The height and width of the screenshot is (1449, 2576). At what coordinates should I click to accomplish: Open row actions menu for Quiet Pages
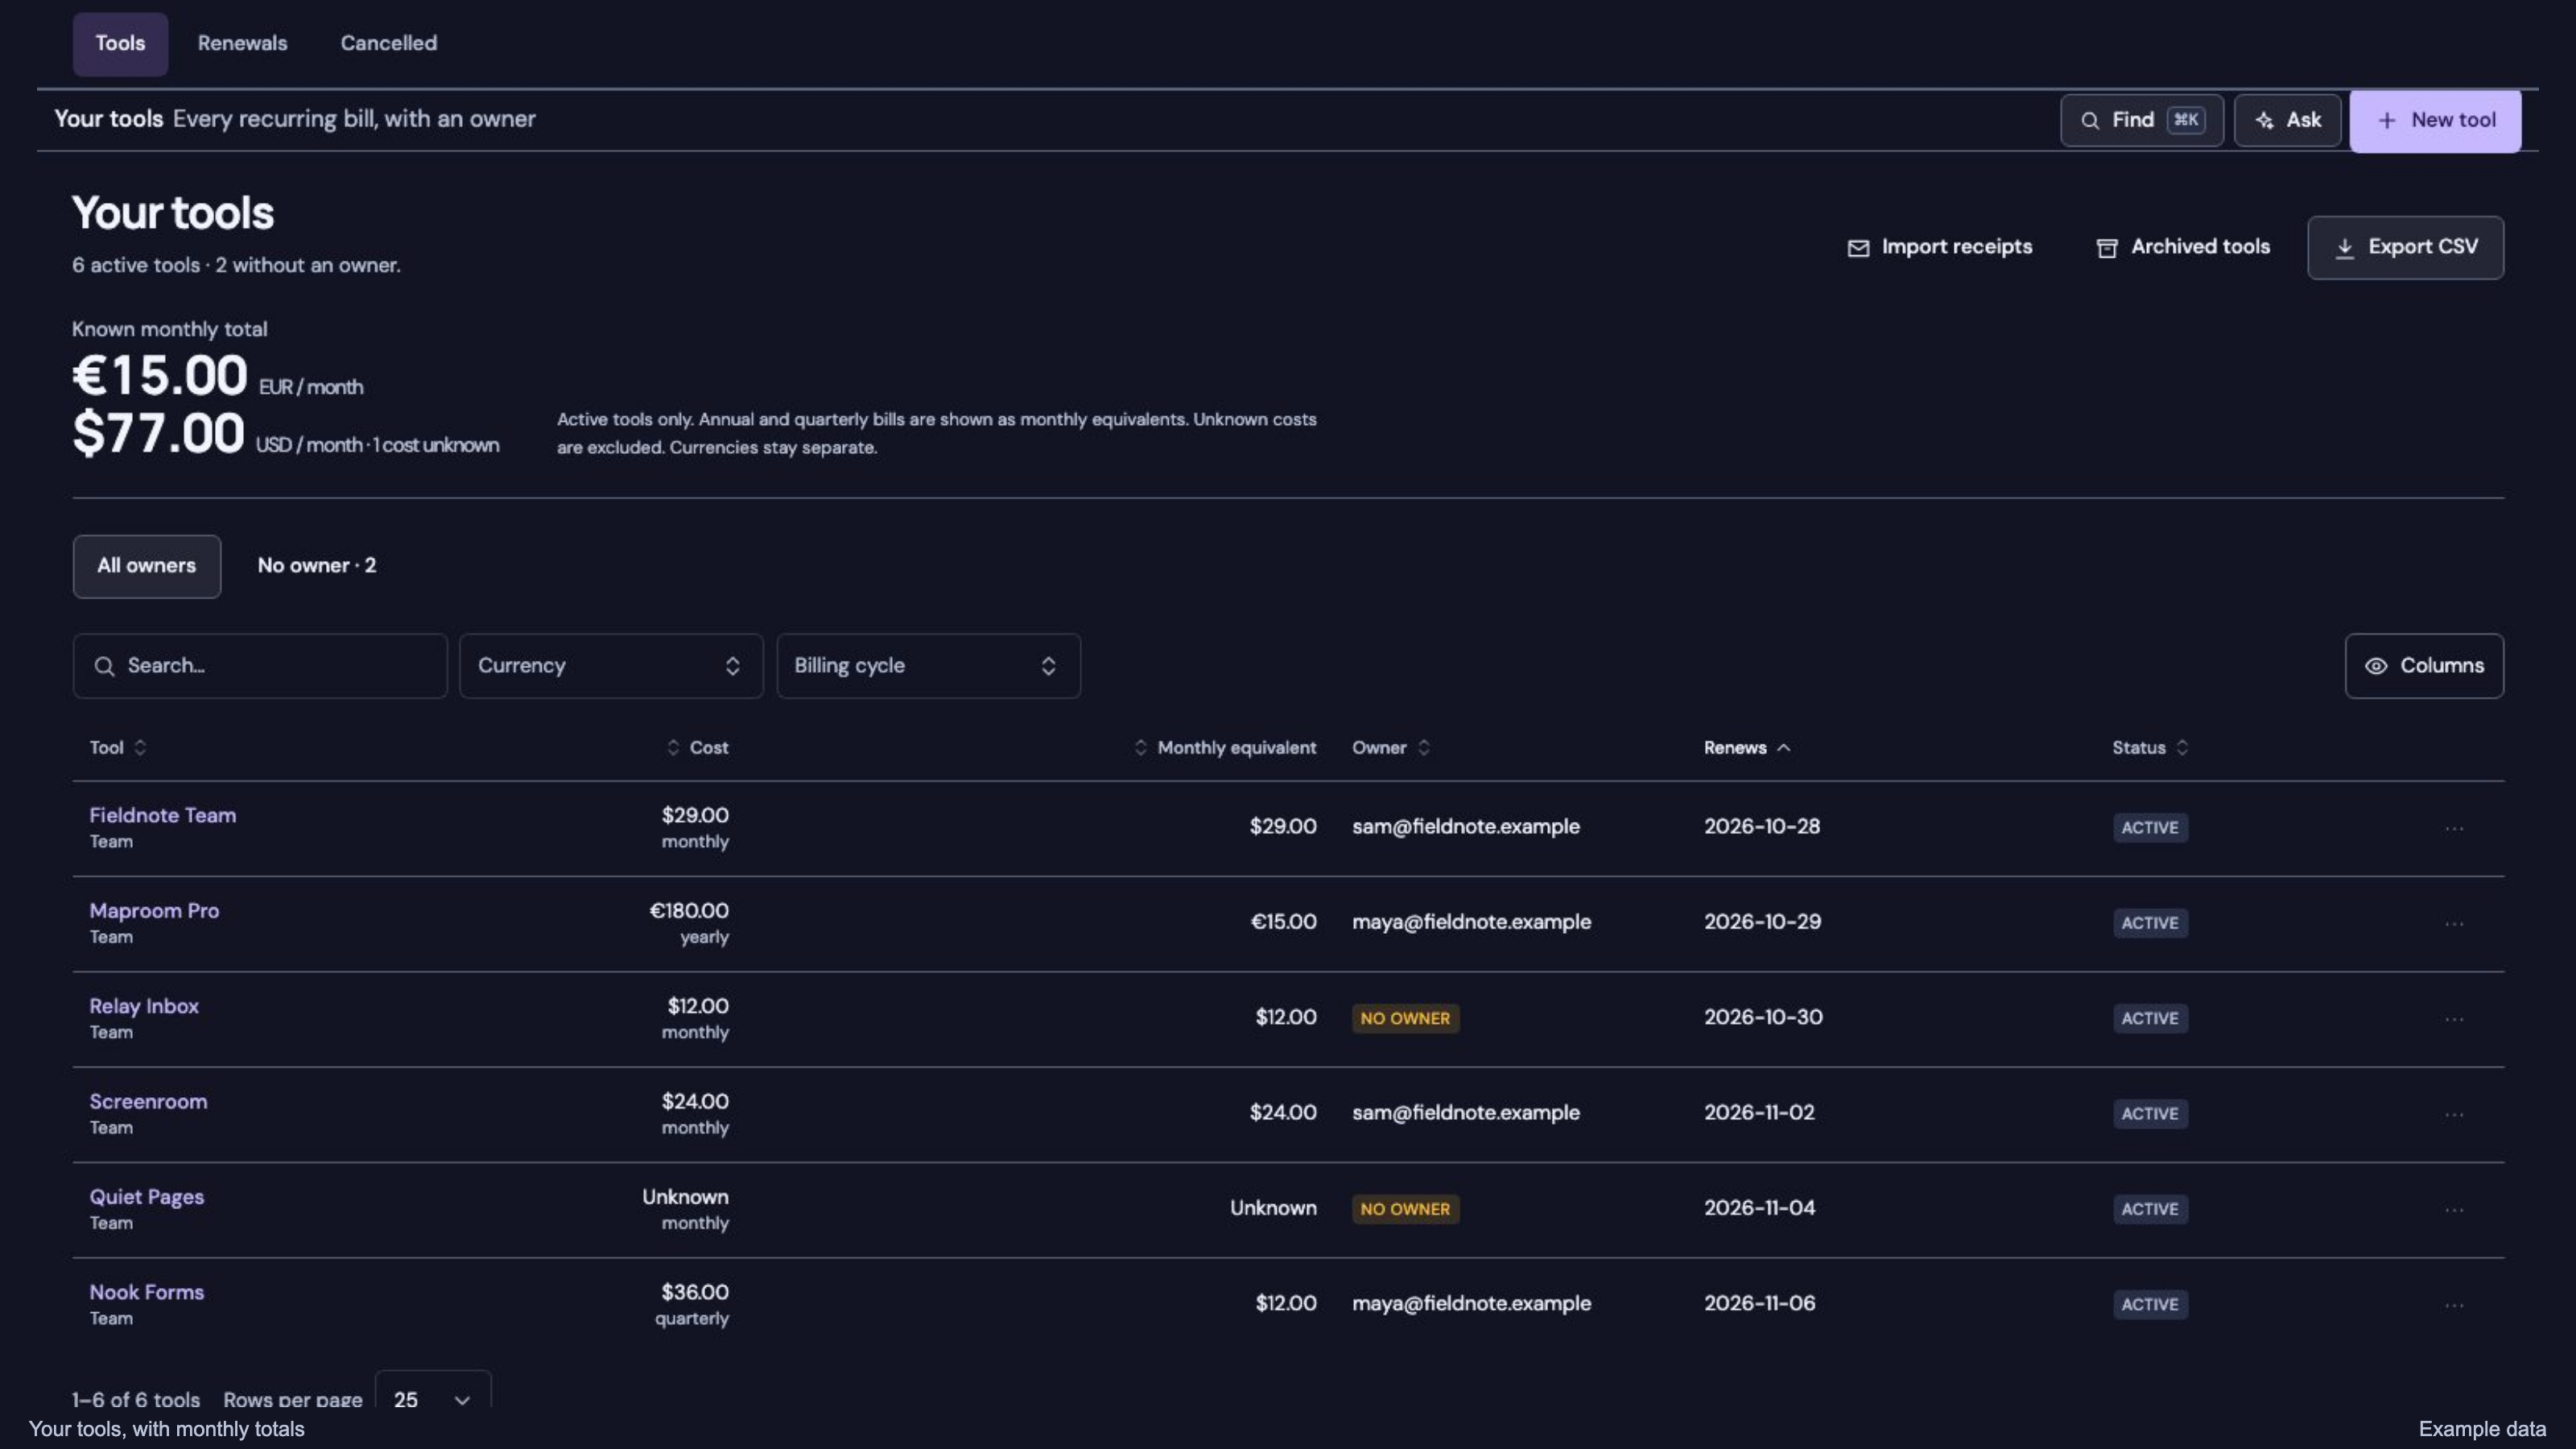[2454, 1209]
